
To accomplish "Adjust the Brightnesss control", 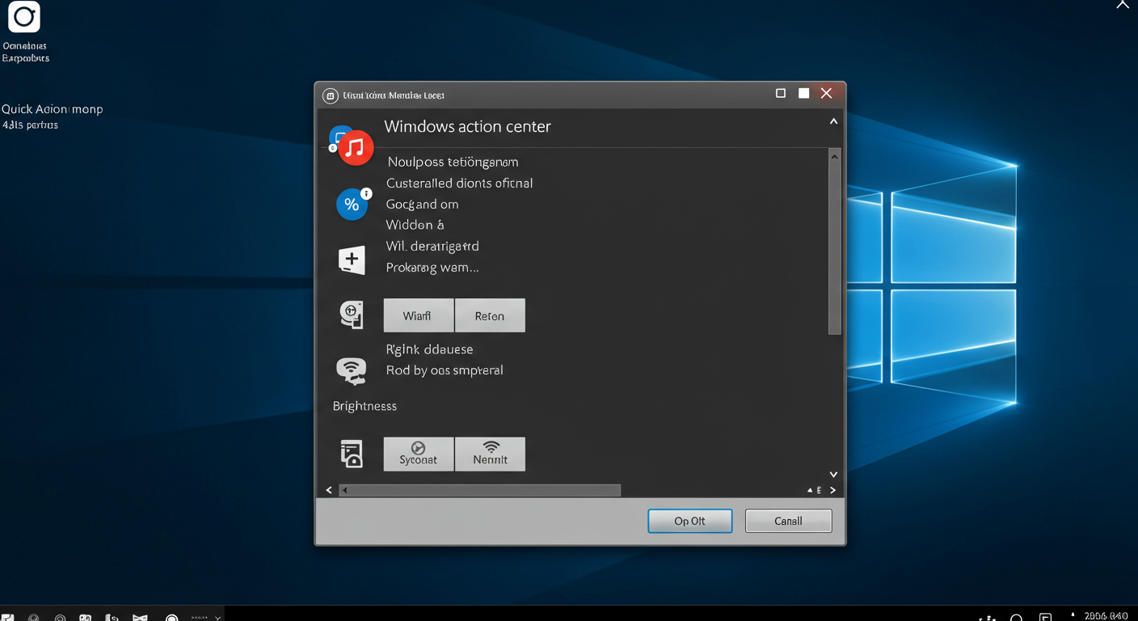I will click(365, 406).
